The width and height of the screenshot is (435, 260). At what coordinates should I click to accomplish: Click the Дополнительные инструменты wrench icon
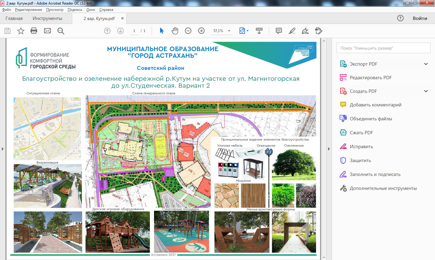tap(343, 188)
